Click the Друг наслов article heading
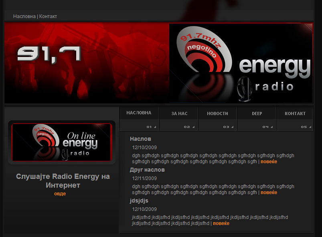This screenshot has width=322, height=237. (x=147, y=170)
